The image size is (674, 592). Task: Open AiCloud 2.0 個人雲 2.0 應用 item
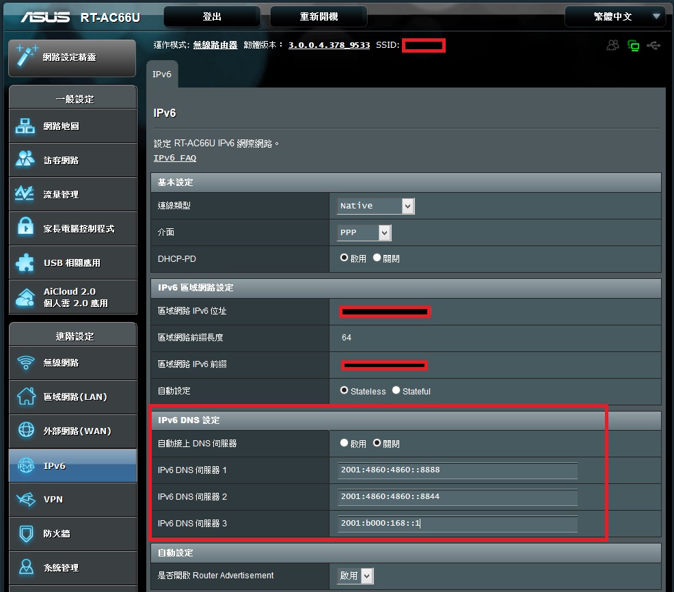tap(73, 297)
